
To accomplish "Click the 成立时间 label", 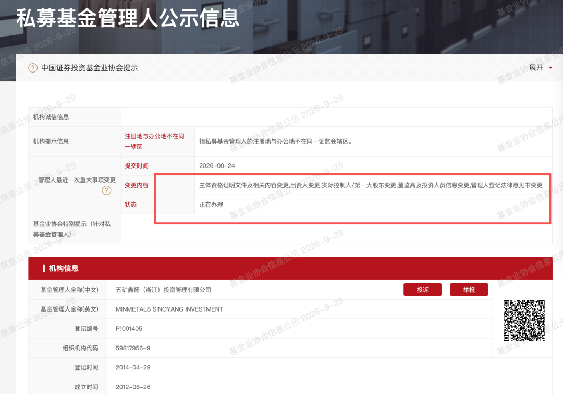I will (x=86, y=387).
